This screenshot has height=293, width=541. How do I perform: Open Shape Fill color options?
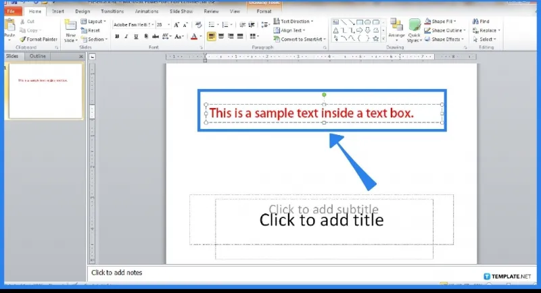click(440, 22)
